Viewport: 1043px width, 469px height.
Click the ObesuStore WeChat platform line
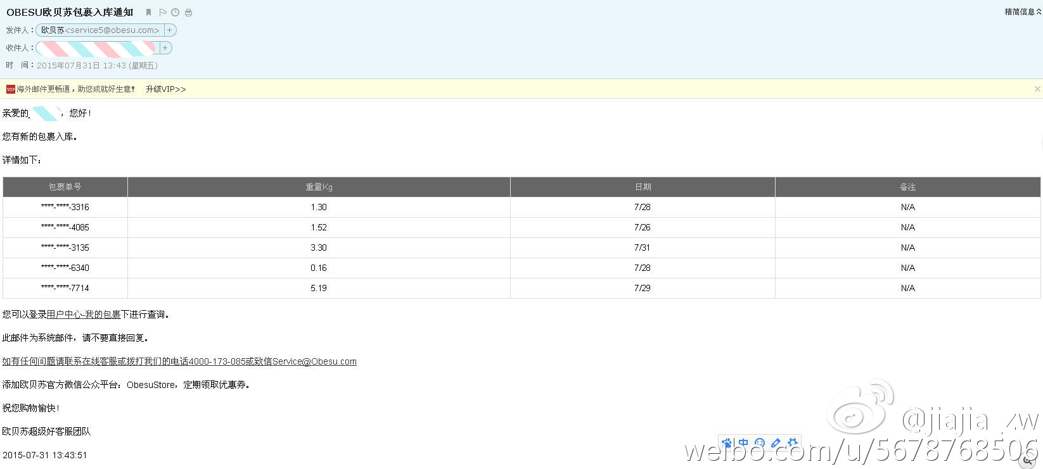click(126, 385)
